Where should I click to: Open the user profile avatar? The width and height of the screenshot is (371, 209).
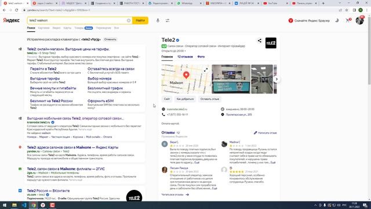pyautogui.click(x=359, y=20)
